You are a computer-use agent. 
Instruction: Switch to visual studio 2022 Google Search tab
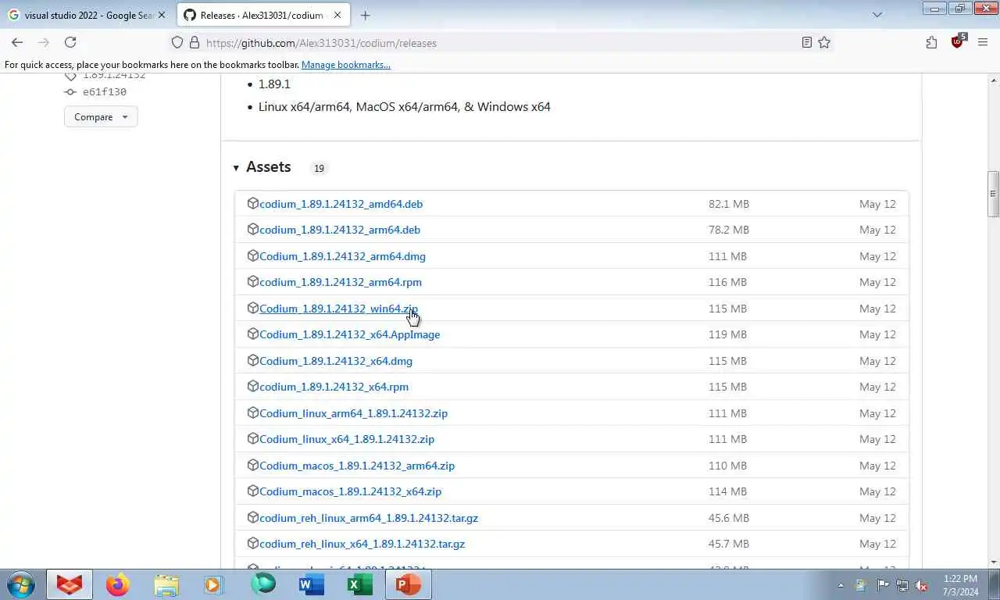87,15
